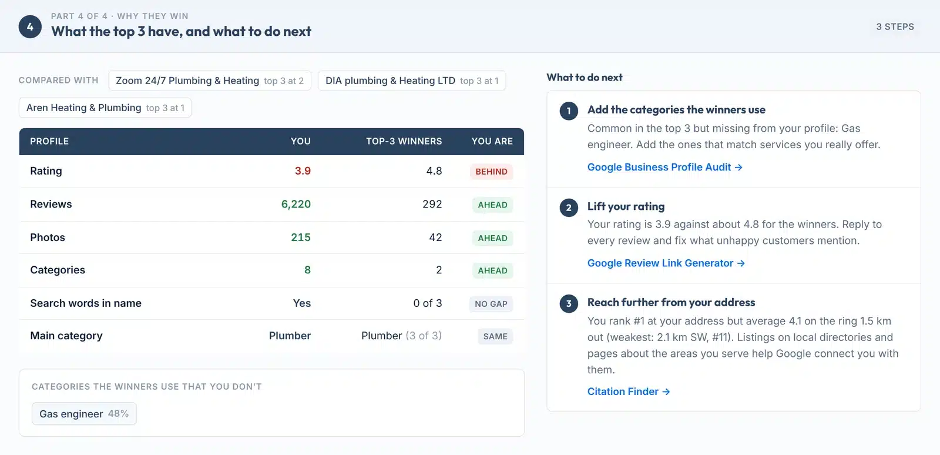This screenshot has width=940, height=455.
Task: Click the DIA plumbing & Heating LTD chip
Action: pyautogui.click(x=412, y=81)
